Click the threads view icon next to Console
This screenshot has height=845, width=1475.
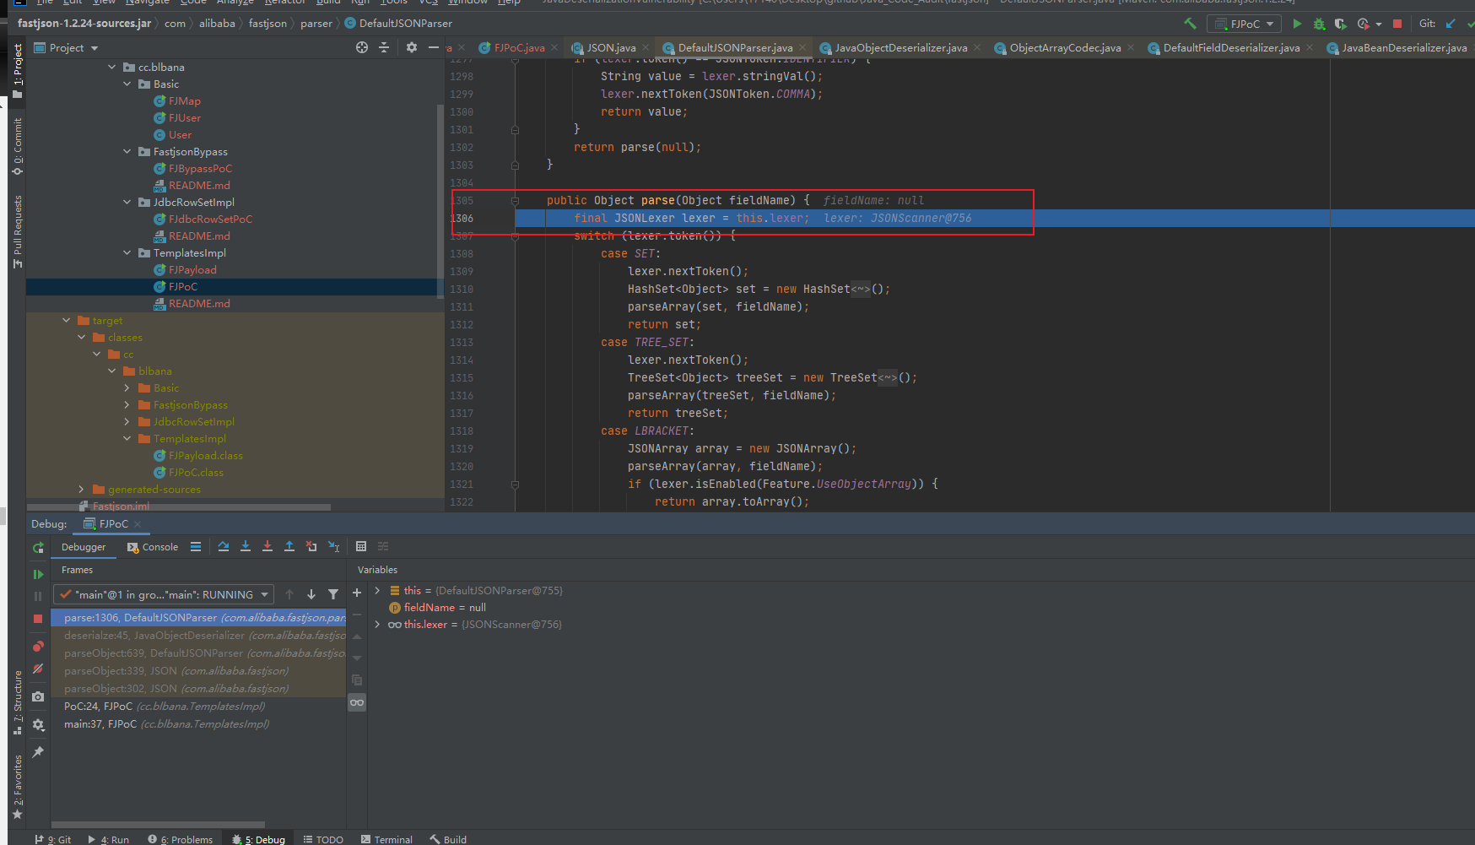(196, 546)
